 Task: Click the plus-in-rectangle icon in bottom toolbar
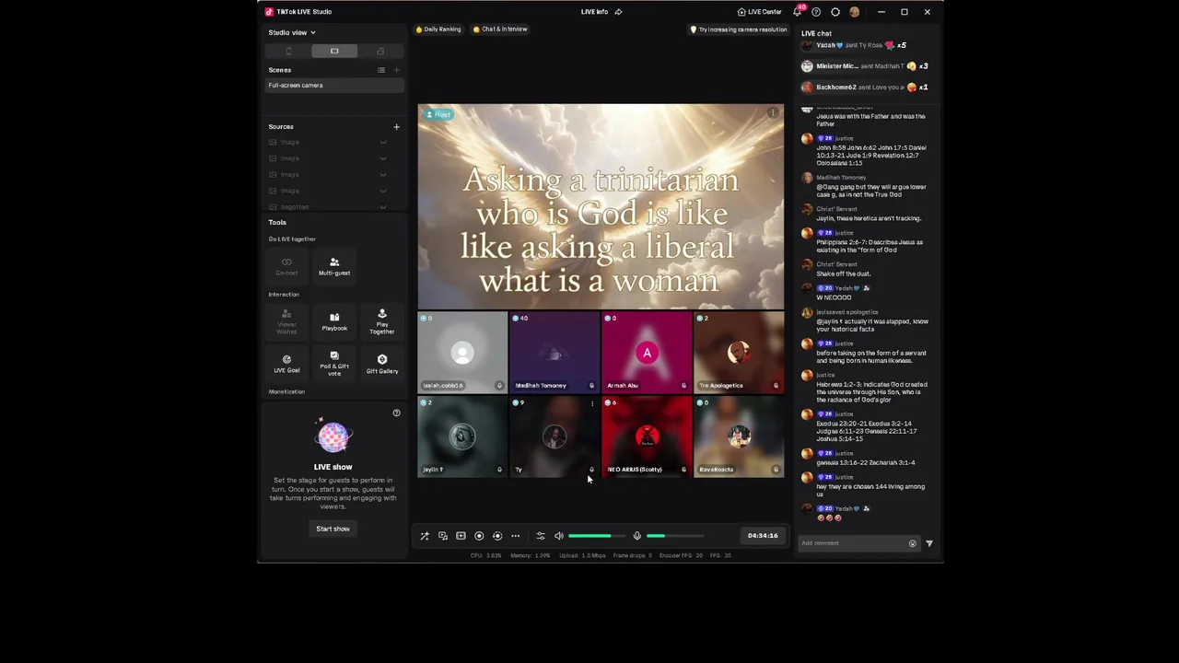point(461,536)
